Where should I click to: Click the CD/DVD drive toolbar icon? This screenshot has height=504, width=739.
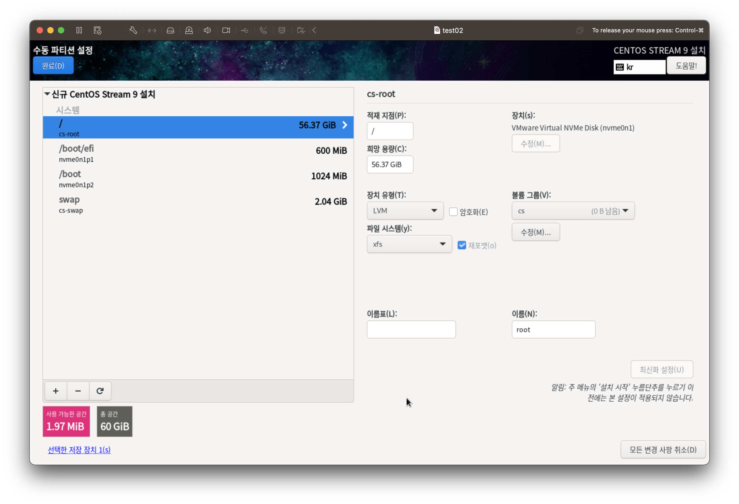point(189,30)
